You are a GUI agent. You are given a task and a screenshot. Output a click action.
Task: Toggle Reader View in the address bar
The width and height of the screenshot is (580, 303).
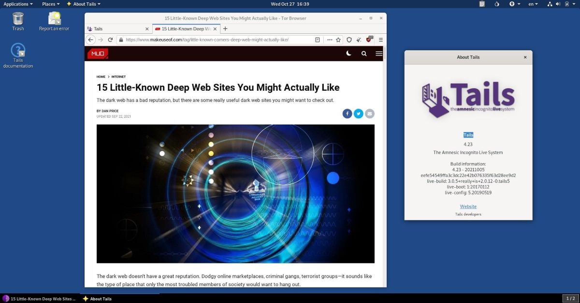tap(317, 40)
